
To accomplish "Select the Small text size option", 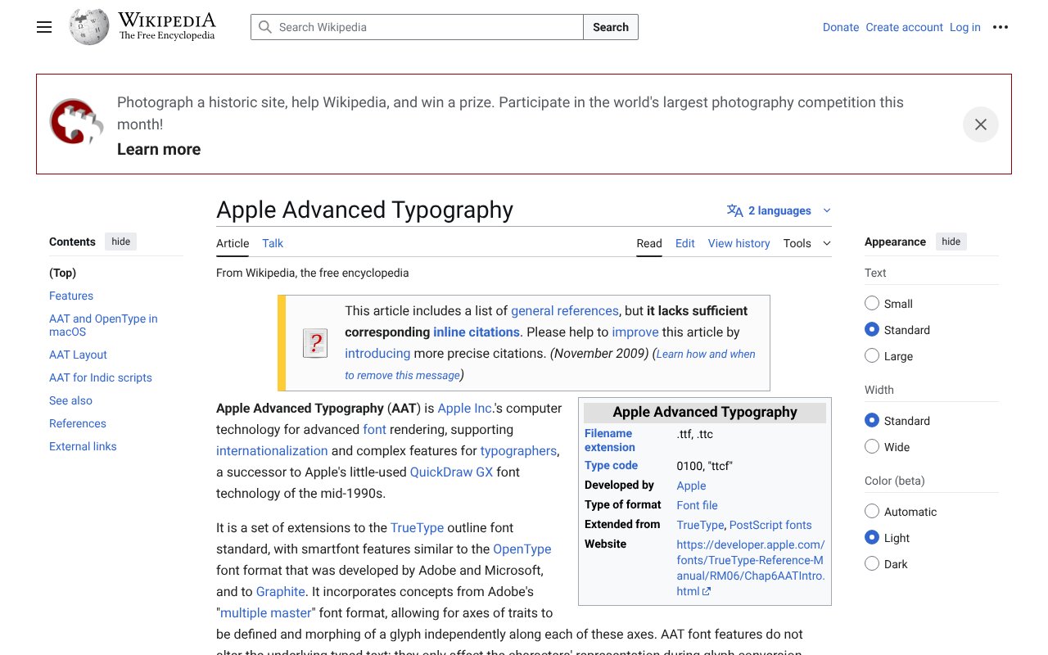I will 872,304.
